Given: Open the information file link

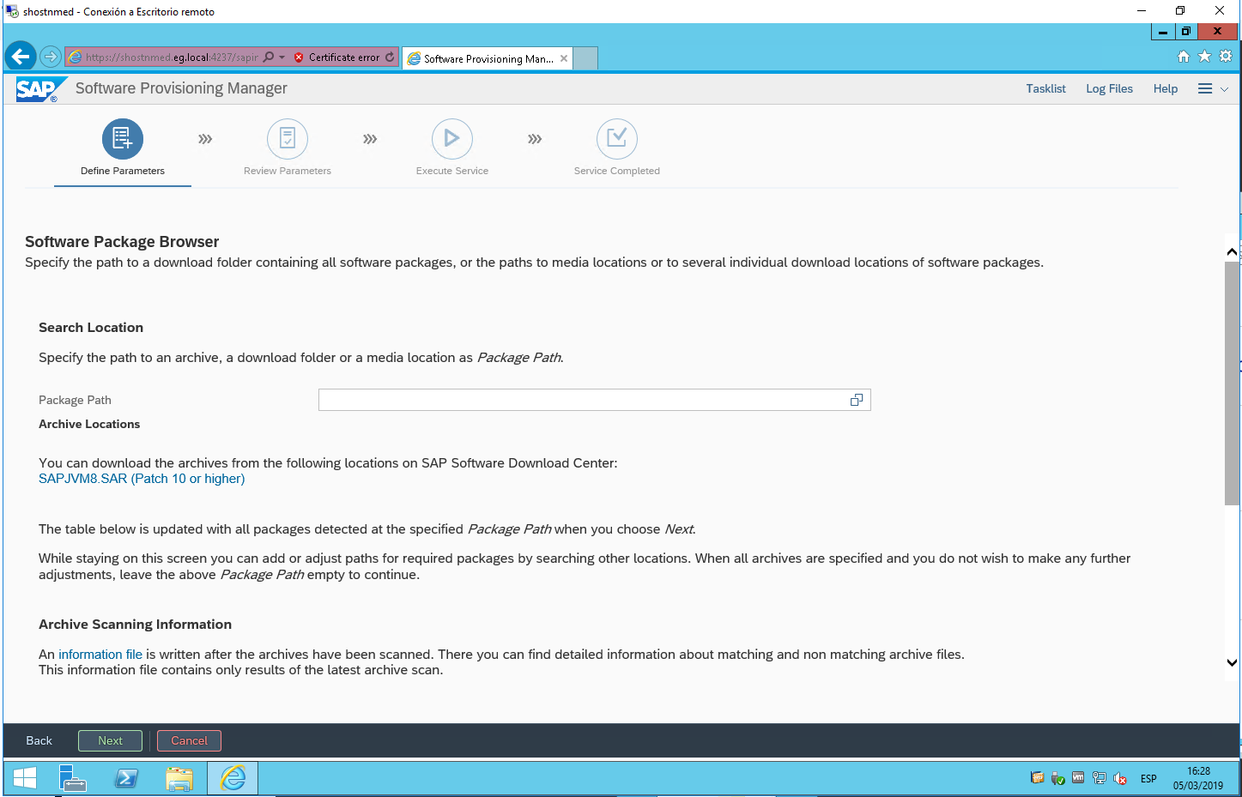Looking at the screenshot, I should (x=100, y=655).
